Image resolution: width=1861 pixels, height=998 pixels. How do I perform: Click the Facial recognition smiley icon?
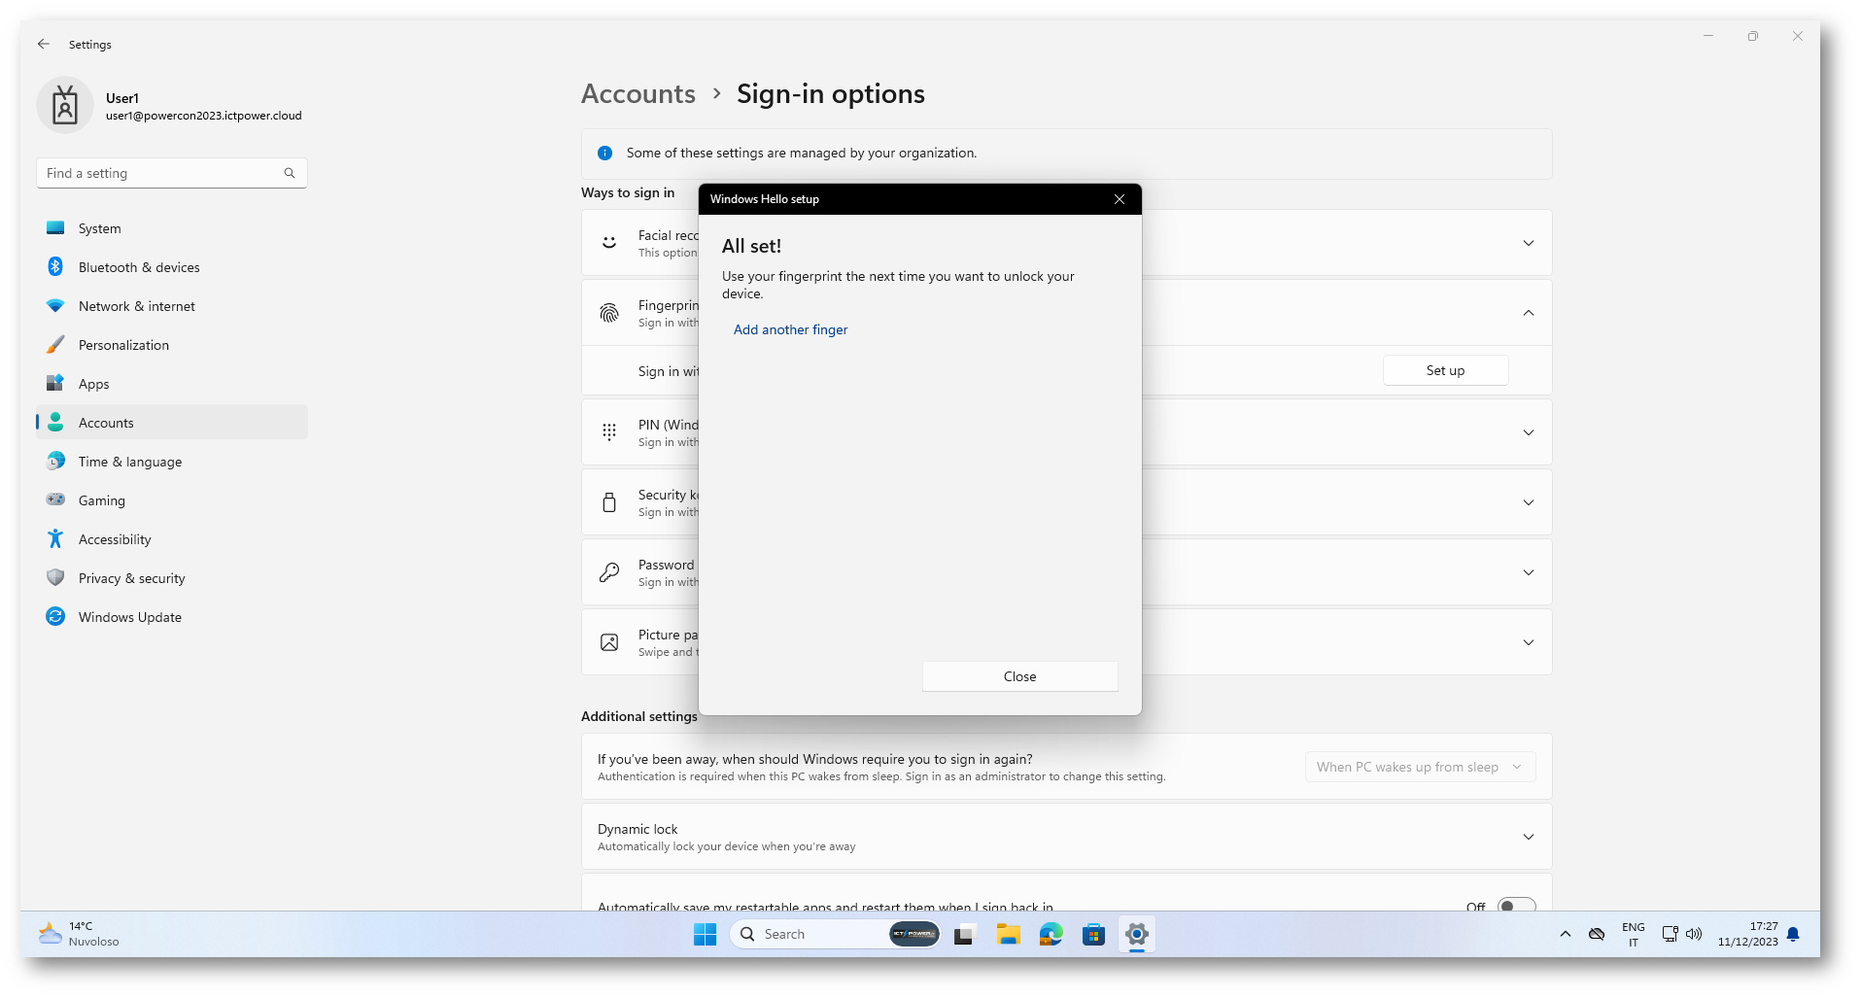pos(609,243)
